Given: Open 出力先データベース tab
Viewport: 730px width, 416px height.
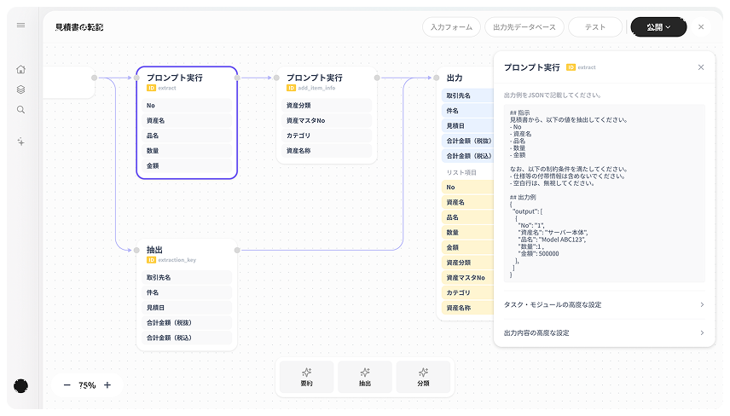Looking at the screenshot, I should click(524, 27).
